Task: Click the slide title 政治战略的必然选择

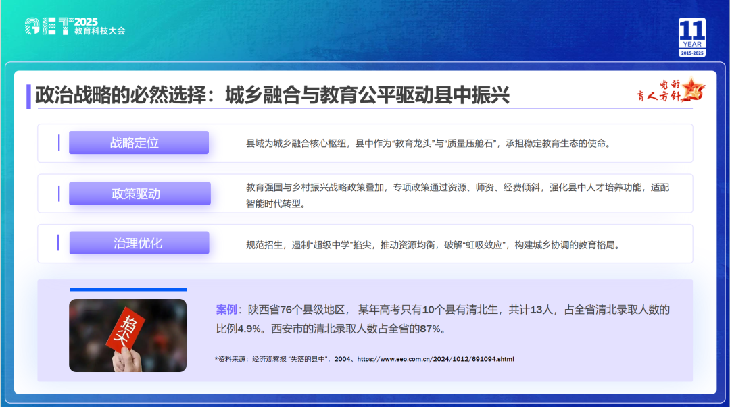Action: click(x=272, y=95)
